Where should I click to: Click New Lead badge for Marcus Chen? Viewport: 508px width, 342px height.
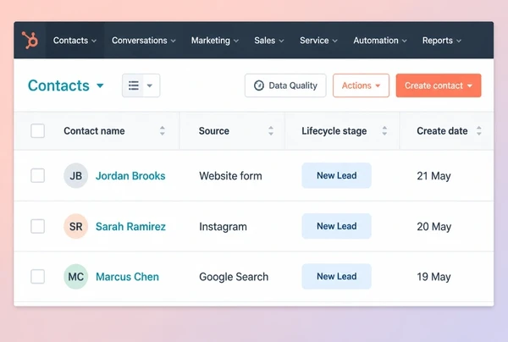click(x=337, y=277)
